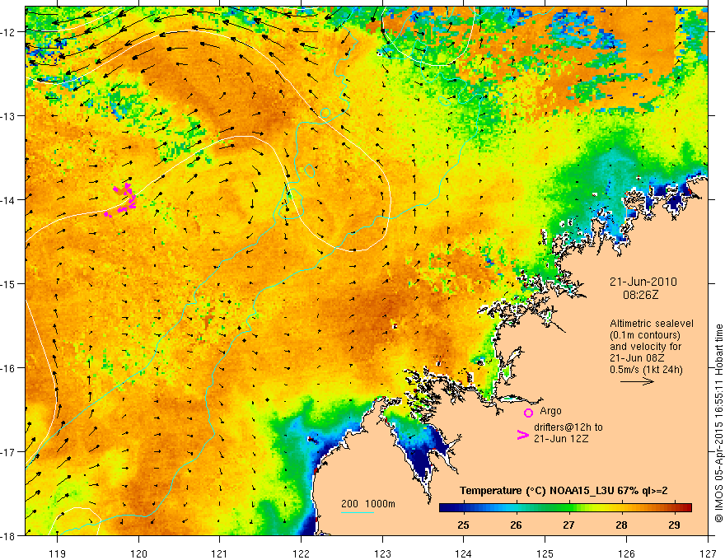Click the longitude axis label 126

pyautogui.click(x=626, y=553)
